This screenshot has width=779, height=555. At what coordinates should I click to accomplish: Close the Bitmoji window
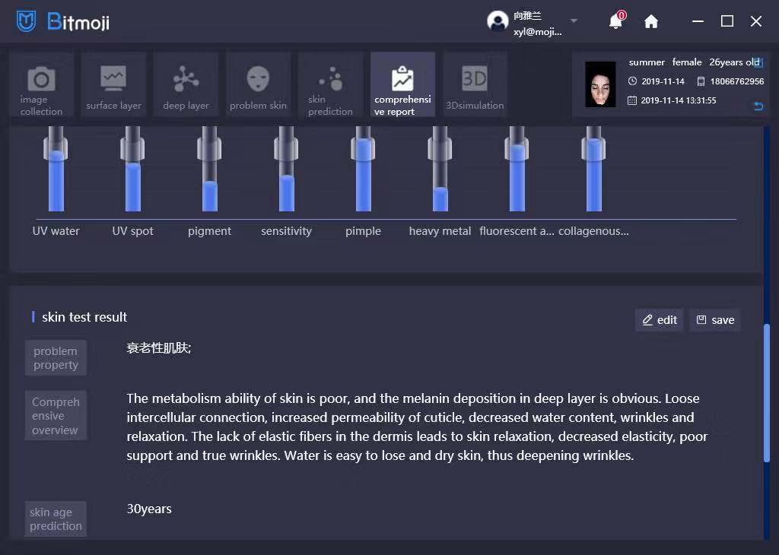coord(756,21)
